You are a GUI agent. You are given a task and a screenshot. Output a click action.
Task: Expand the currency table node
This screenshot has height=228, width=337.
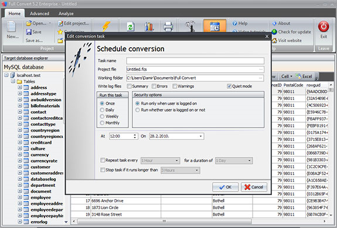20,155
